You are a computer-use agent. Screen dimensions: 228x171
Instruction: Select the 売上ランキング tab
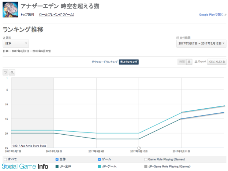[x=129, y=62]
